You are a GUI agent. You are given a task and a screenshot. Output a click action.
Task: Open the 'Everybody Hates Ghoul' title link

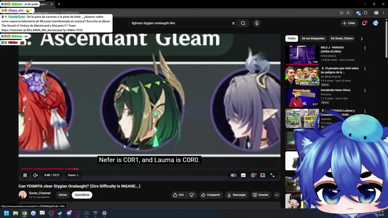(335, 90)
